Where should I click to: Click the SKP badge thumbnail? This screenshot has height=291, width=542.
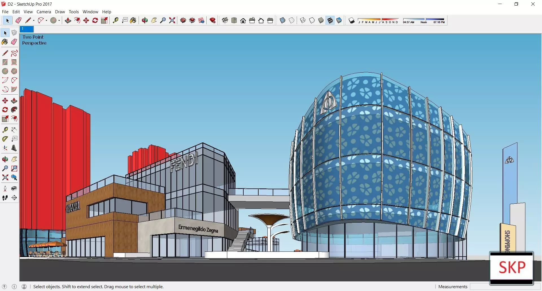[x=512, y=268]
